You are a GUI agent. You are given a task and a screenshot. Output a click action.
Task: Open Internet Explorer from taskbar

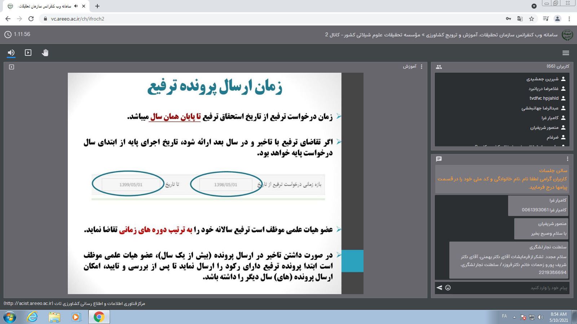coord(32,317)
